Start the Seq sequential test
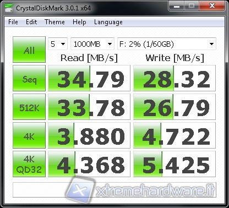Screen dimensions: 229x208 [29, 78]
